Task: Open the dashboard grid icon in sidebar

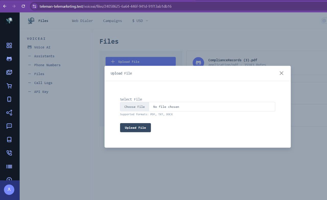Action: coord(9,45)
